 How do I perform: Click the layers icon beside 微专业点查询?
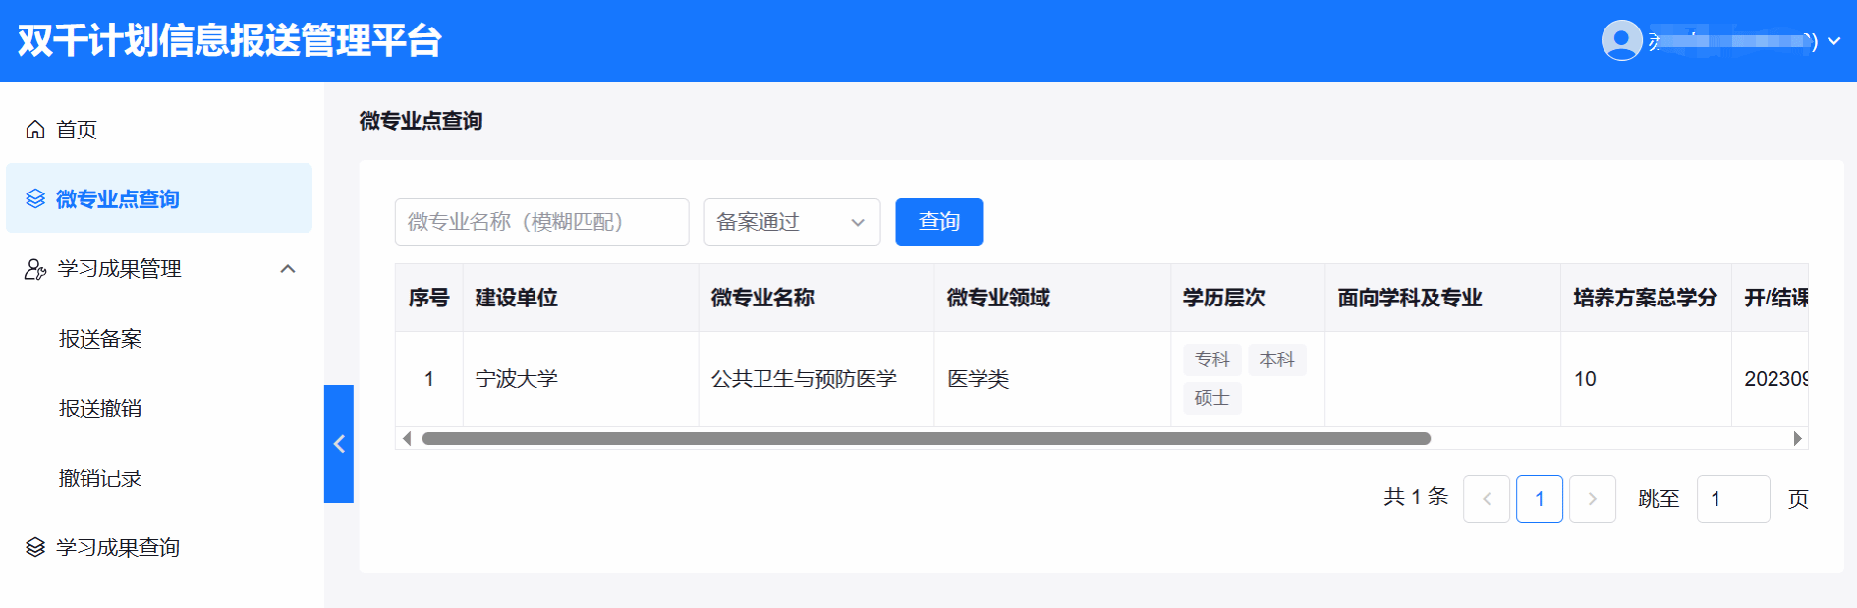pos(35,198)
